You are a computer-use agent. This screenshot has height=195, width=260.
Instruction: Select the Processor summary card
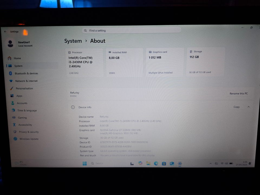(84, 63)
